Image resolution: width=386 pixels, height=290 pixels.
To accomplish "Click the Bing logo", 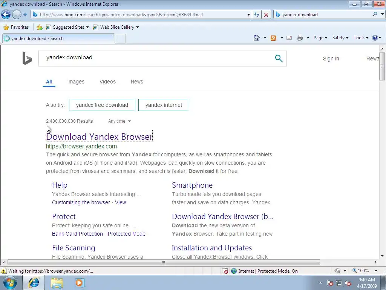I will (27, 58).
